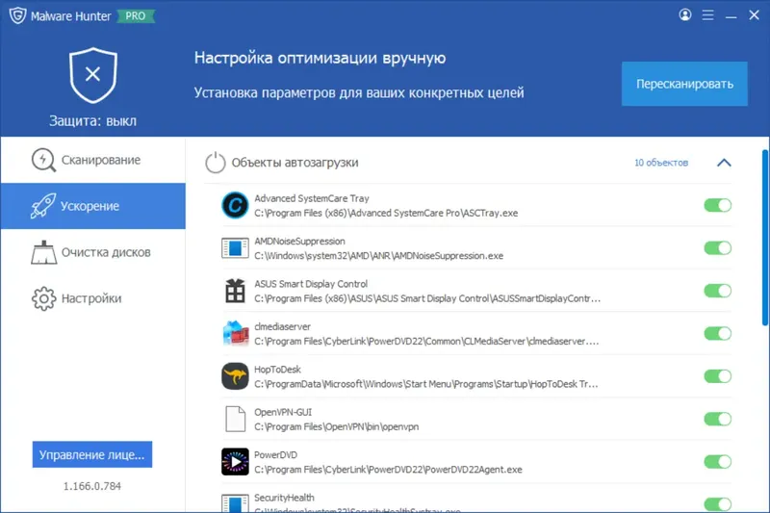Click the Malware Hunter shield logo

[x=17, y=15]
